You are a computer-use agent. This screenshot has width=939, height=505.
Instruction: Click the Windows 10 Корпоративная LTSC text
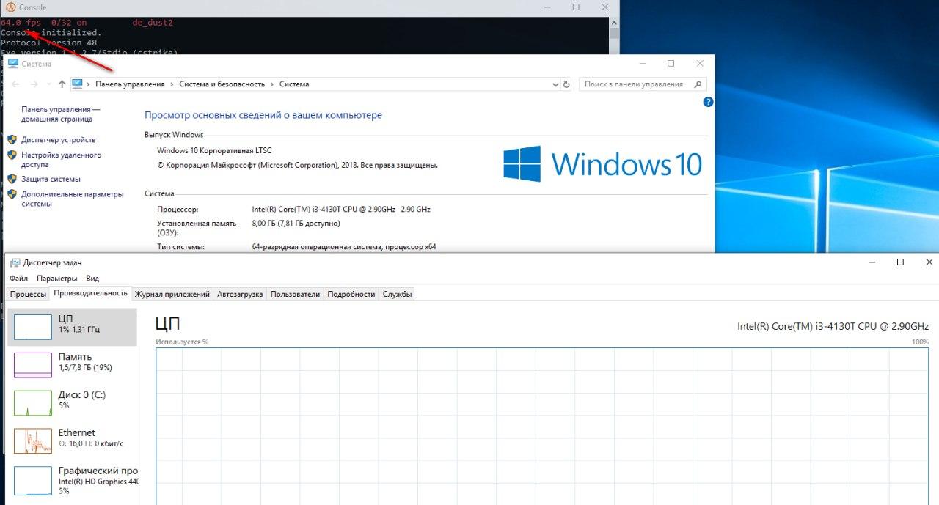tap(214, 150)
